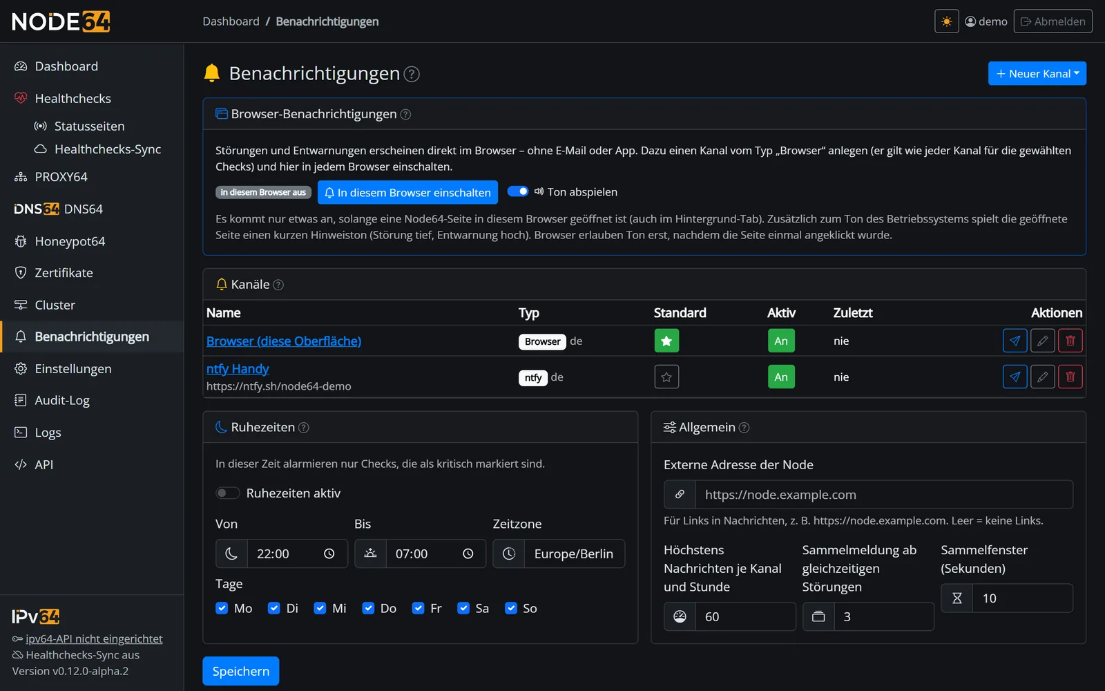Open ipv64-API nicht eingerichtet link
Screen dimensions: 1105x691
[x=94, y=638]
